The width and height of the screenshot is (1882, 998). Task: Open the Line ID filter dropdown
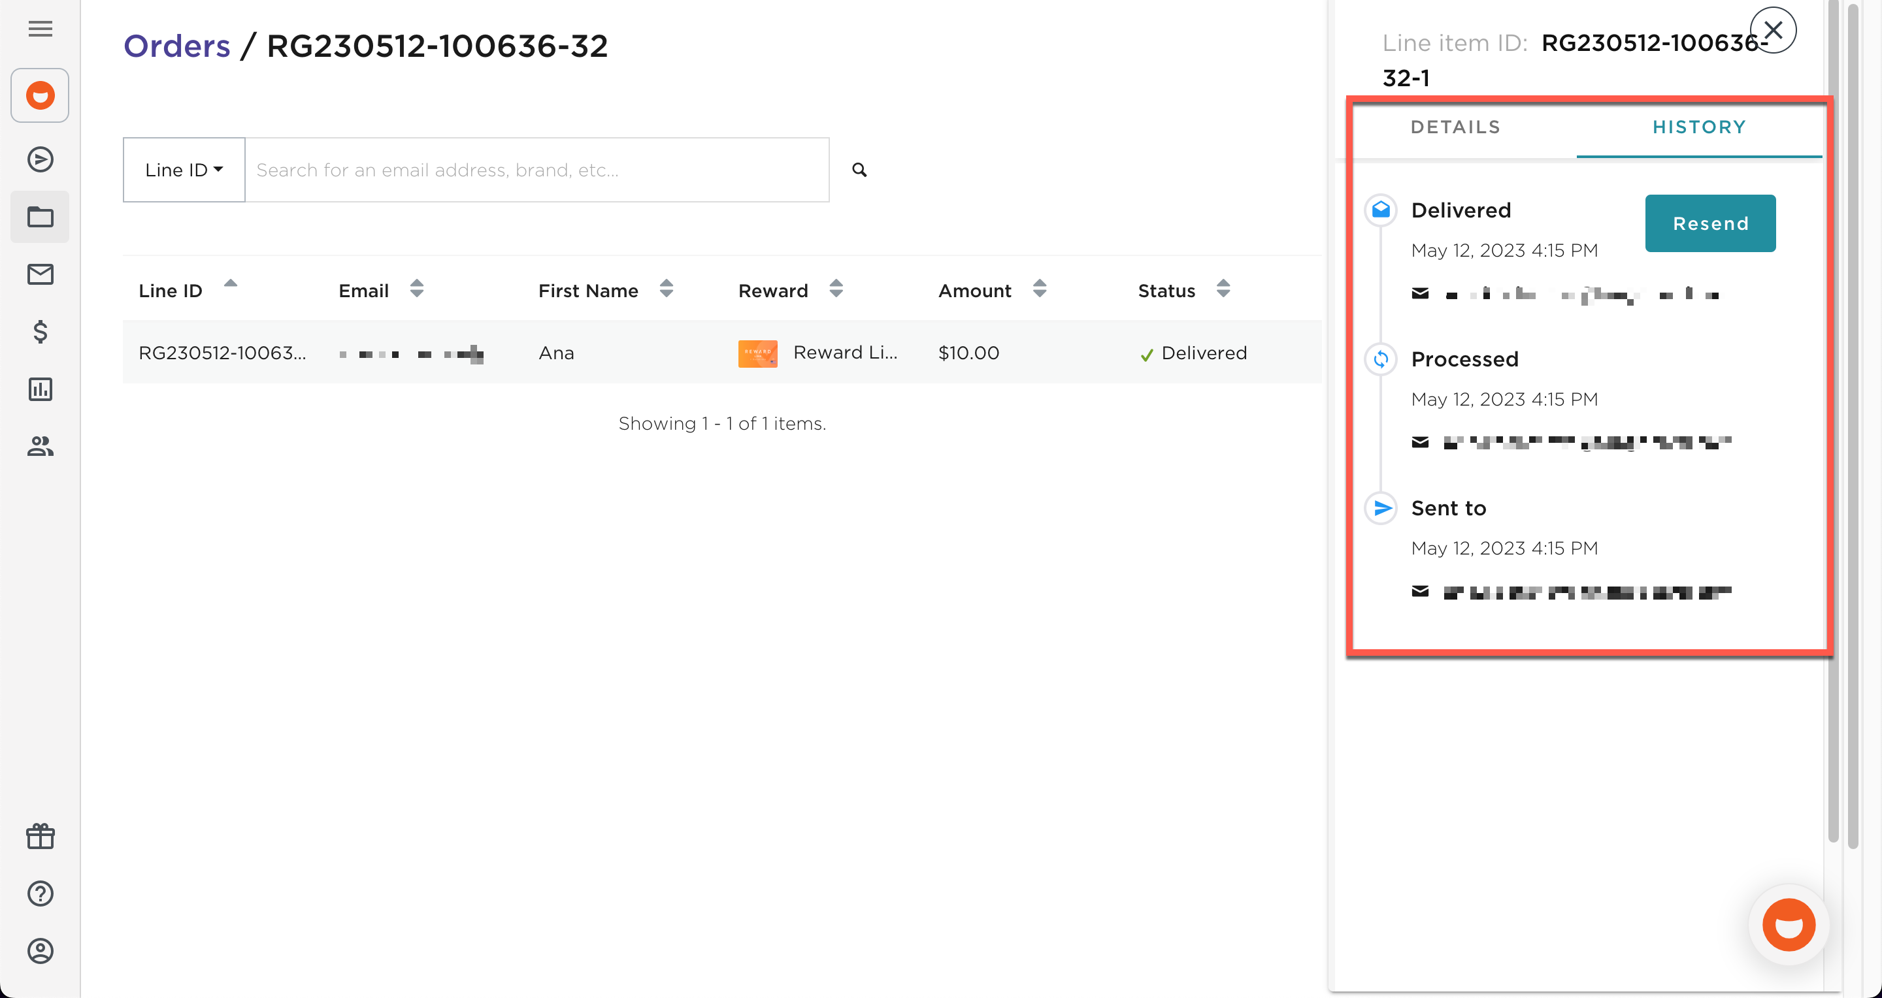[x=183, y=169]
